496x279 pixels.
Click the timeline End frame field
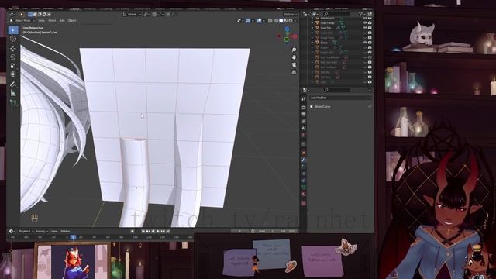(x=288, y=231)
